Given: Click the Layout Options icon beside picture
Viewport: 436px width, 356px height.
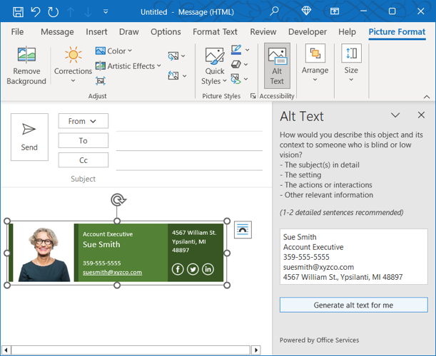Looking at the screenshot, I should coord(243,229).
